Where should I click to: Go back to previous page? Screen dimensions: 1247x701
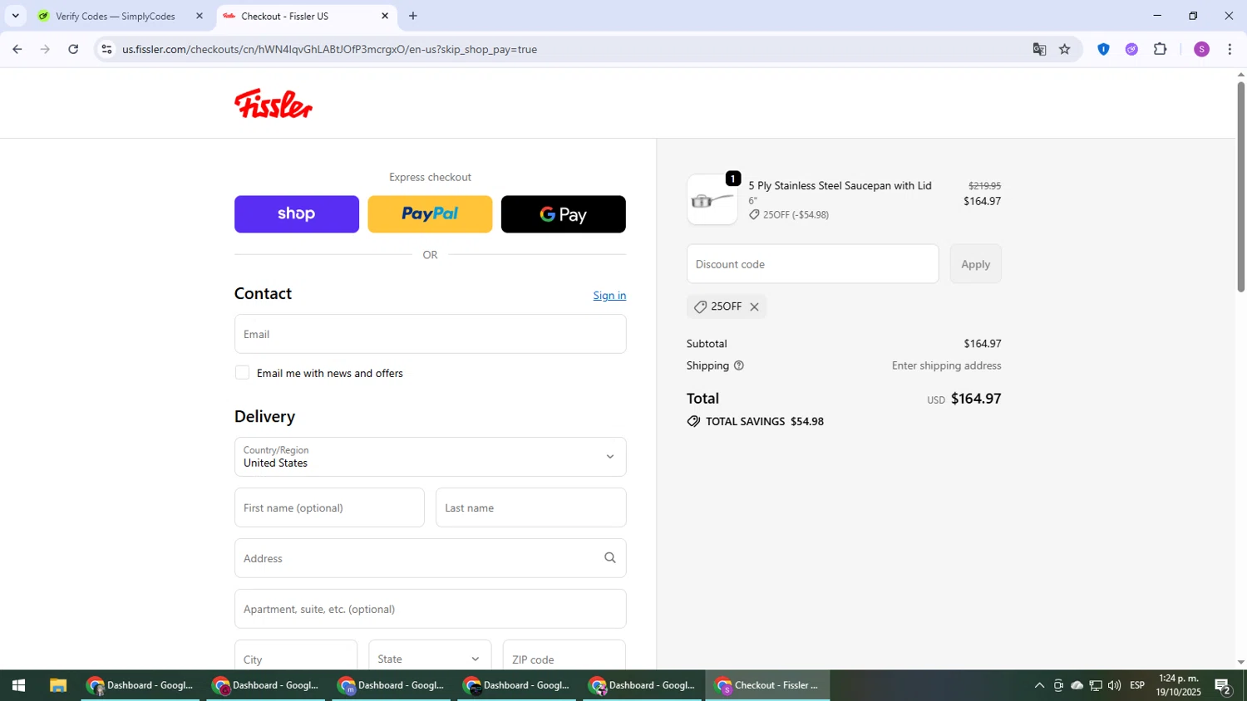(x=17, y=49)
